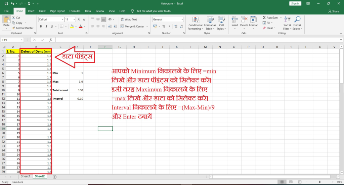This screenshot has width=344, height=185.
Task: Click Increase Decimal icon
Action: click(x=176, y=27)
